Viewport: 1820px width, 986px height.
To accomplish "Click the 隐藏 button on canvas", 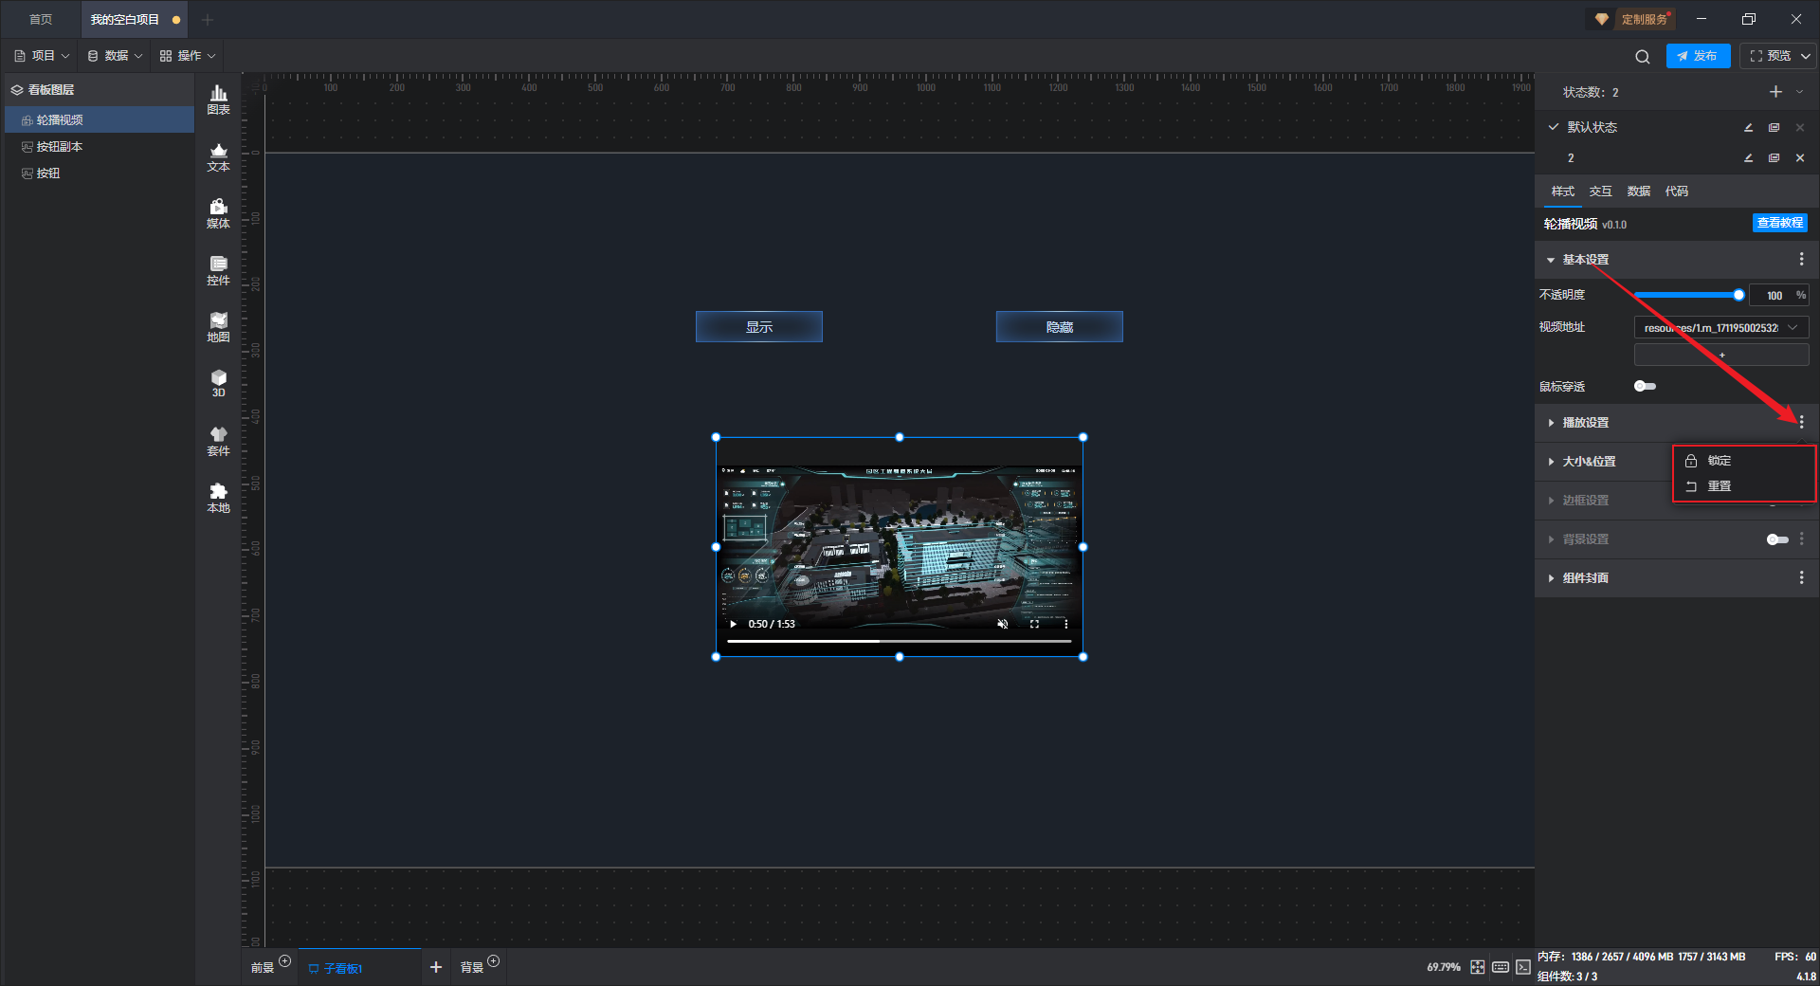I will [x=1059, y=327].
